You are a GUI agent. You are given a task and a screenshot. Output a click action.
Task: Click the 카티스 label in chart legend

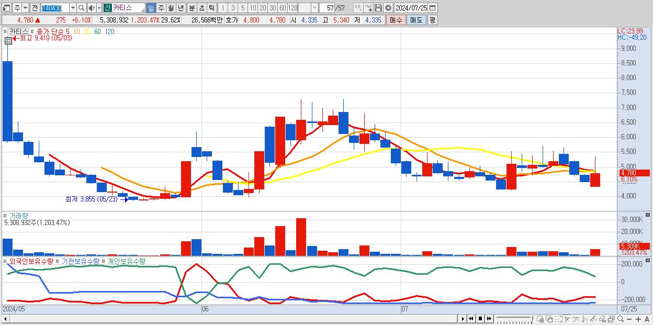coord(19,31)
